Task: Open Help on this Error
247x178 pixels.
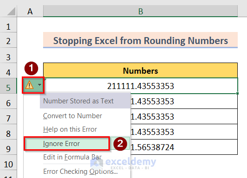Action: (x=70, y=129)
